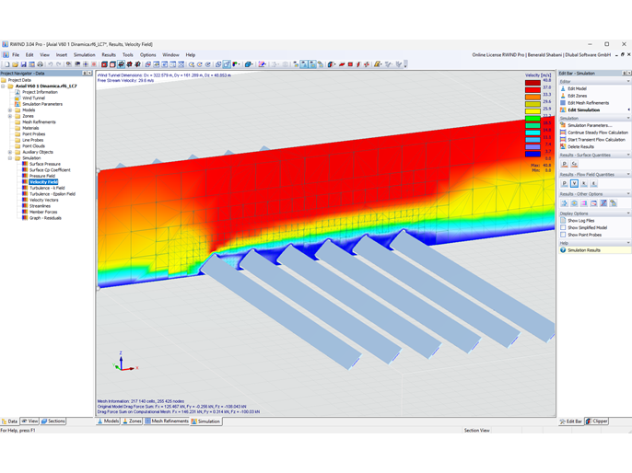Collapse the Simulation folder in navigator

coord(10,158)
